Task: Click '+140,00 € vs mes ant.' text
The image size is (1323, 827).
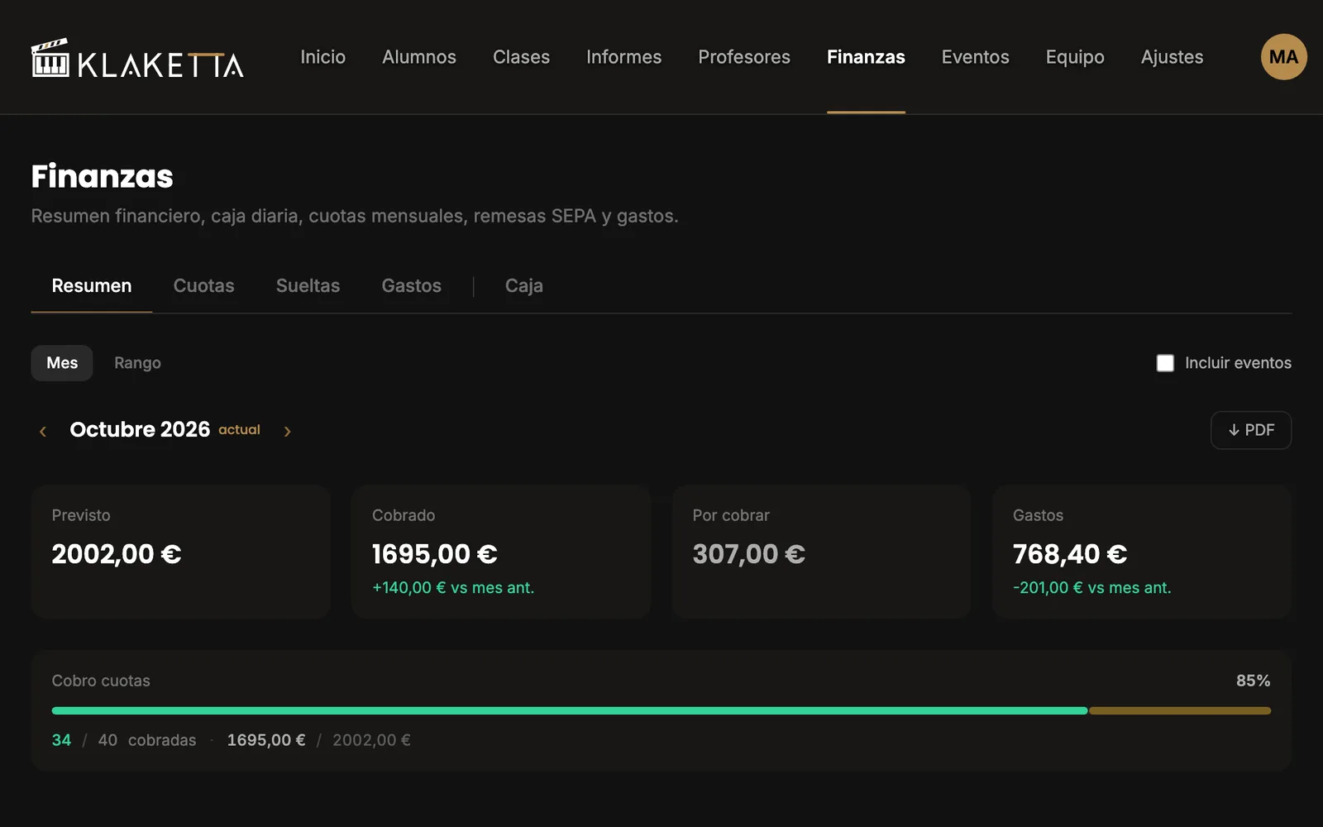Action: pyautogui.click(x=453, y=588)
